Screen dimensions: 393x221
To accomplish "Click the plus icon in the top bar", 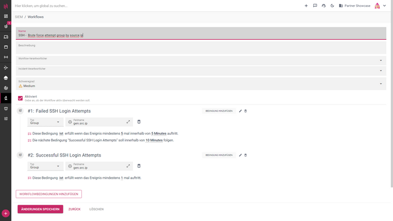I will pyautogui.click(x=306, y=6).
